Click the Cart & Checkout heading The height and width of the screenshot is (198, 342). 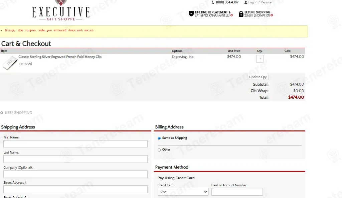pos(26,43)
